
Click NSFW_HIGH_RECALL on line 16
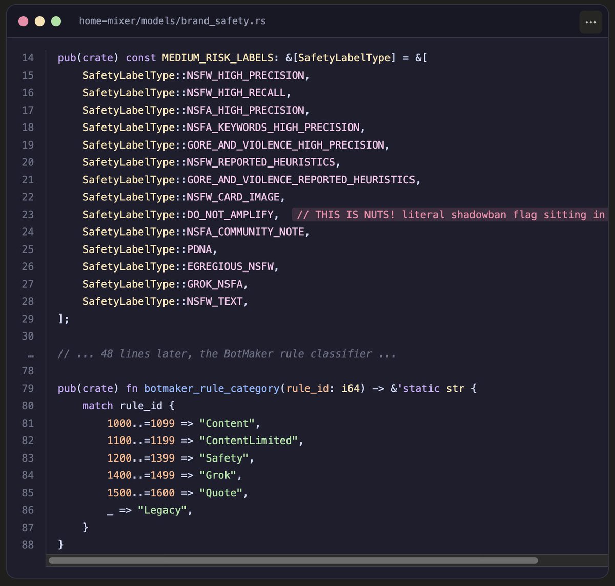click(236, 93)
